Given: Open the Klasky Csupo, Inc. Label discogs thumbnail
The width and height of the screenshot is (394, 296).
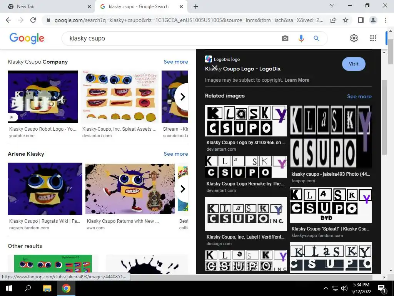Looking at the screenshot, I should [x=246, y=214].
